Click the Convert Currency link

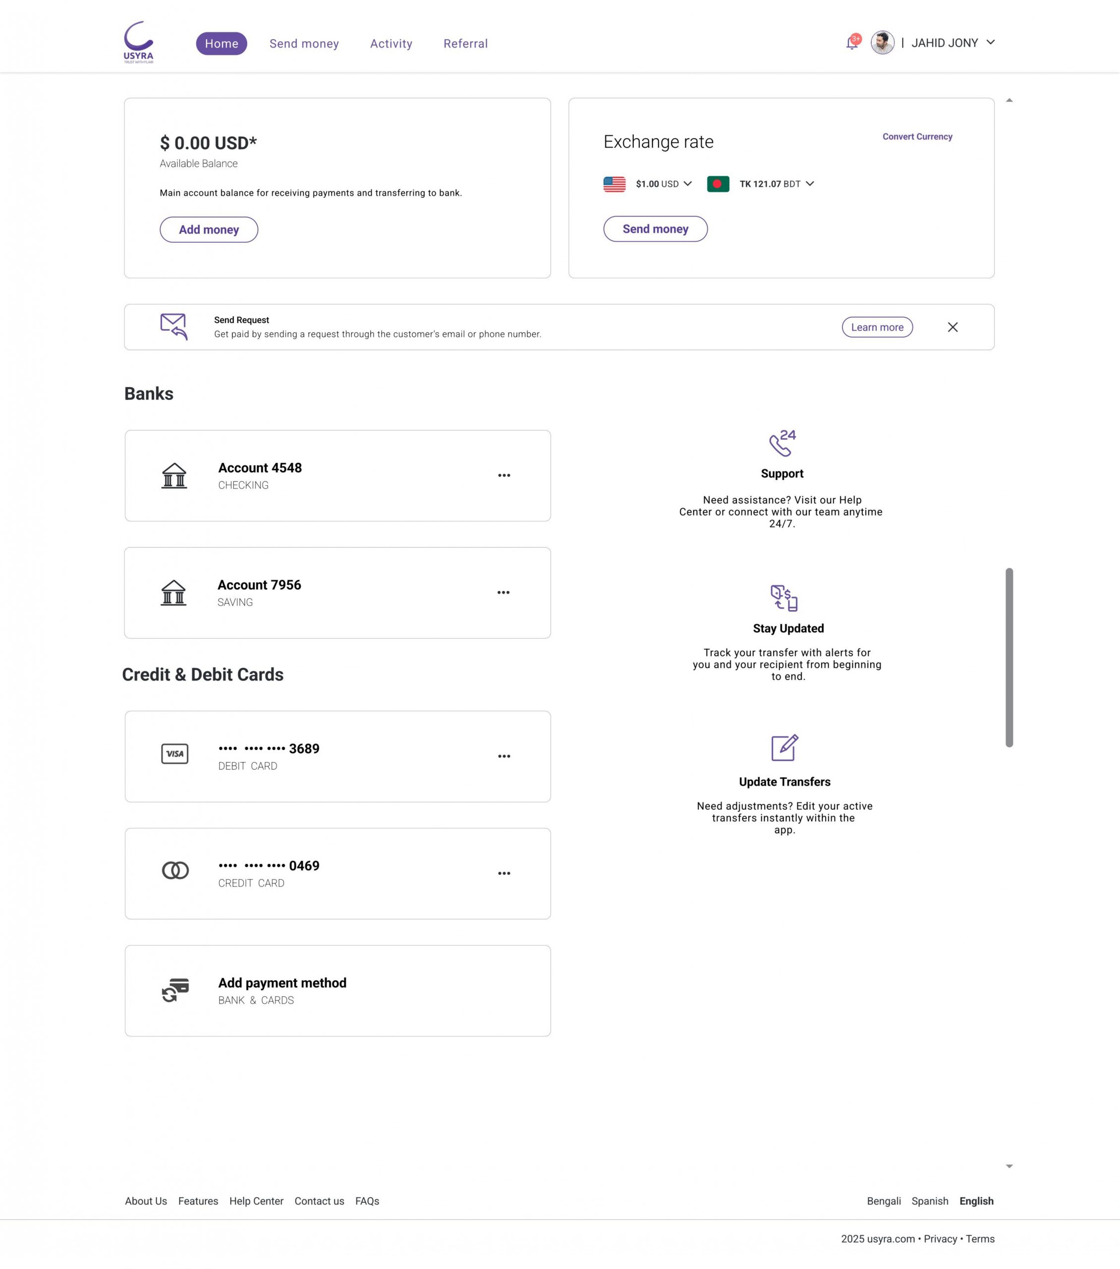pos(917,137)
